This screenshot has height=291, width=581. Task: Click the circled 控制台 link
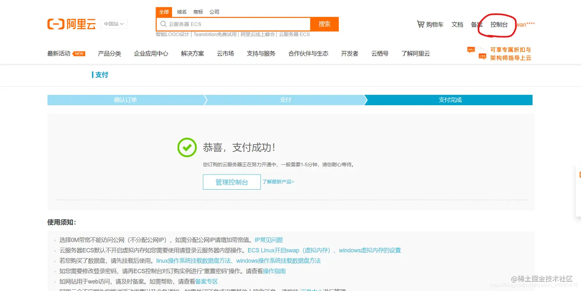point(499,24)
